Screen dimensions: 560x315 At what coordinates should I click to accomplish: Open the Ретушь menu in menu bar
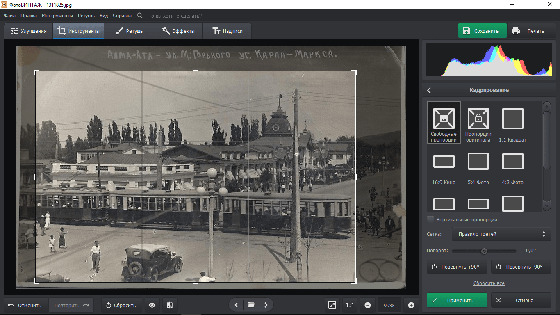[x=86, y=16]
